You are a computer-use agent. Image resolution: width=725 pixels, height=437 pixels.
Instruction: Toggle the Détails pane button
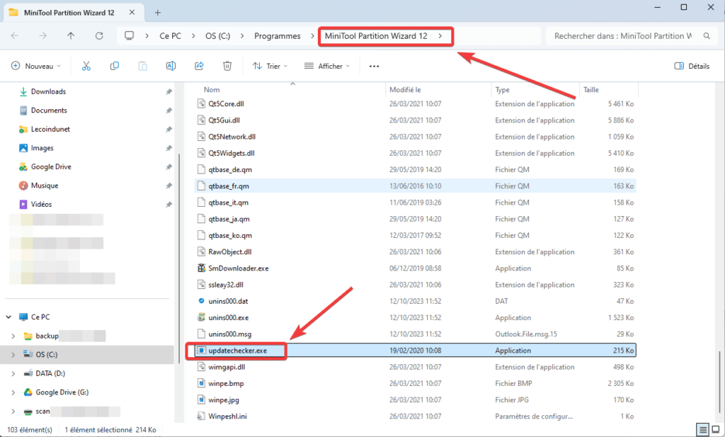pyautogui.click(x=692, y=66)
